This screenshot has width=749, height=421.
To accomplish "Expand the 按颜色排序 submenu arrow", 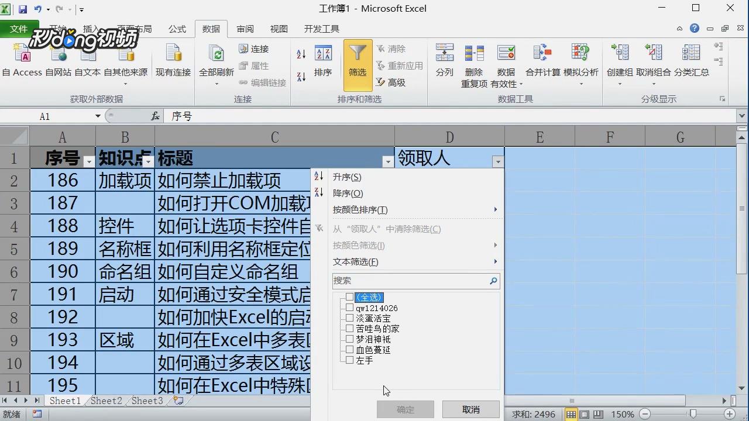I will [x=495, y=209].
